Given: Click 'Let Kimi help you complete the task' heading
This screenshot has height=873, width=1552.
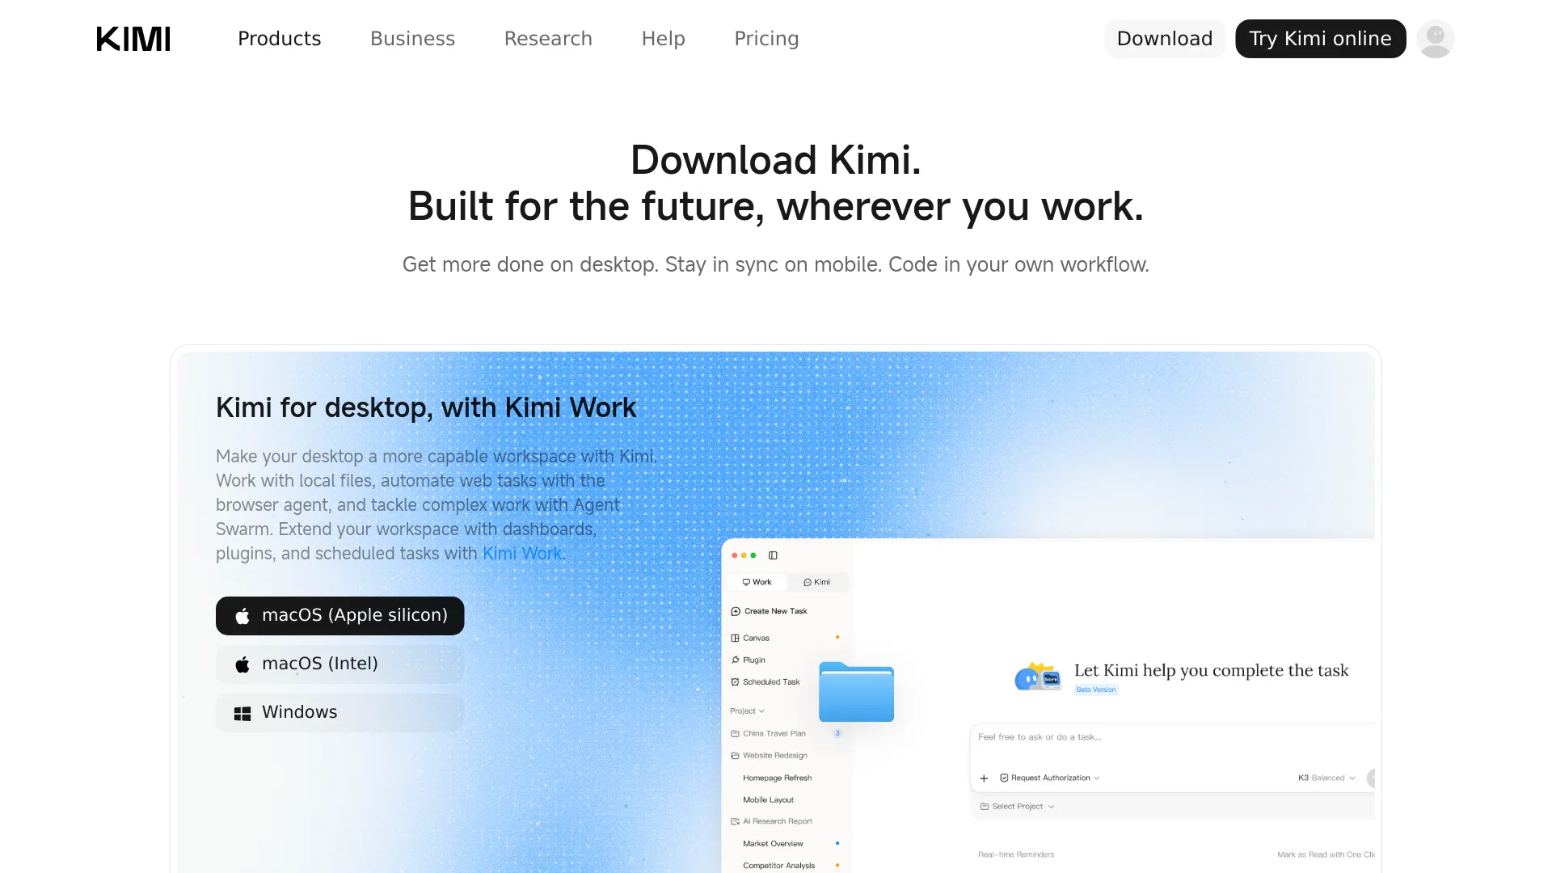Looking at the screenshot, I should click(1211, 670).
